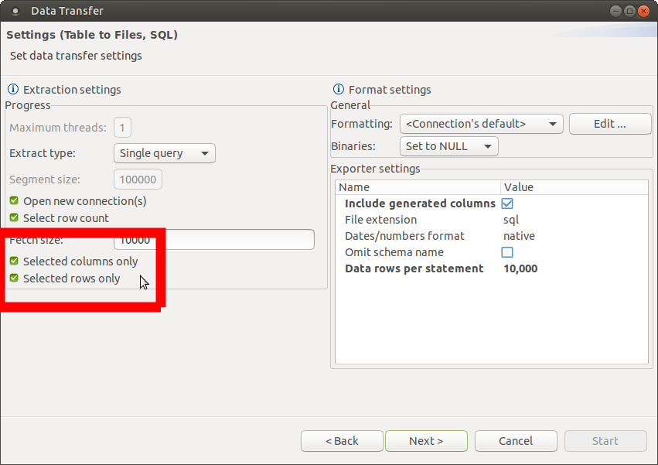Expand the Binaries dropdown set to NULL
The width and height of the screenshot is (658, 465).
(x=448, y=145)
